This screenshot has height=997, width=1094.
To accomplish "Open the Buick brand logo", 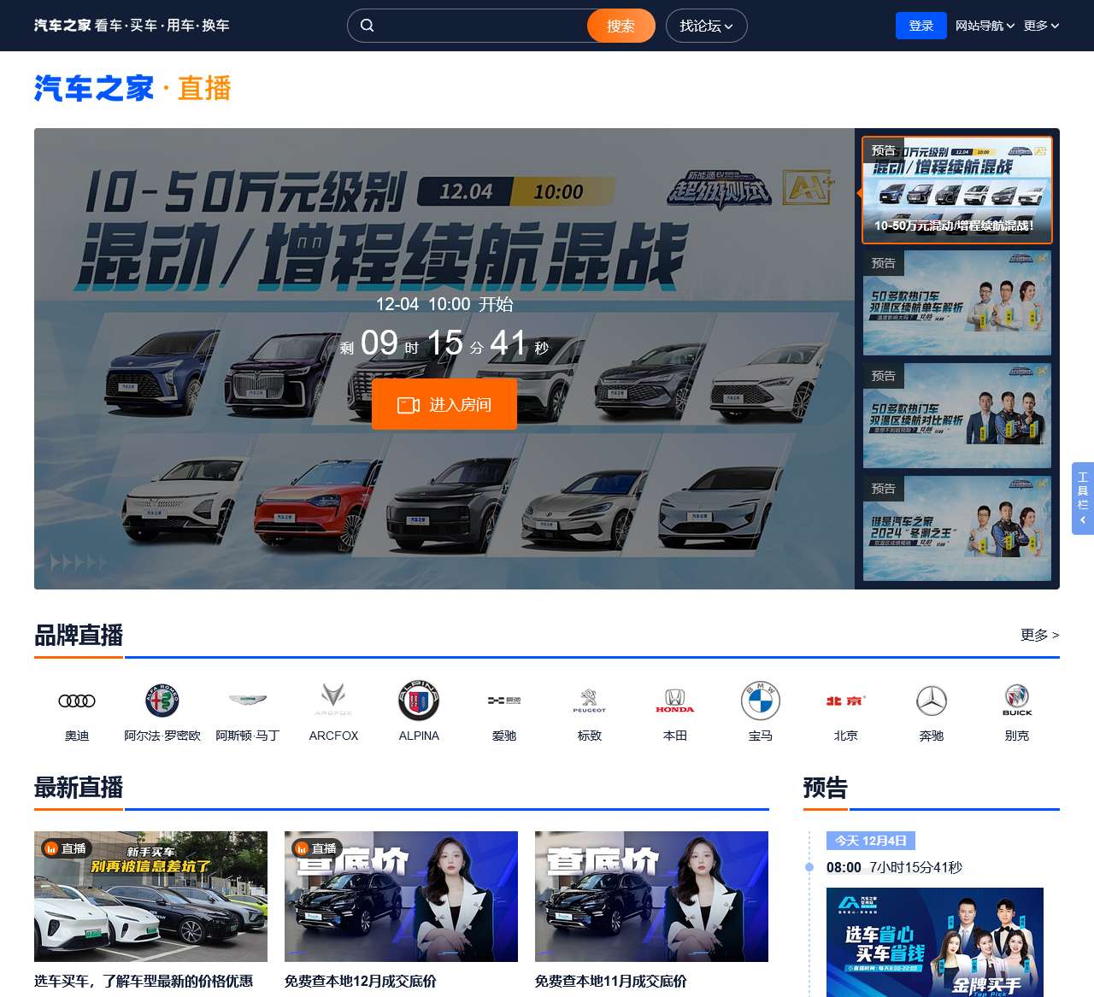I will (1016, 701).
